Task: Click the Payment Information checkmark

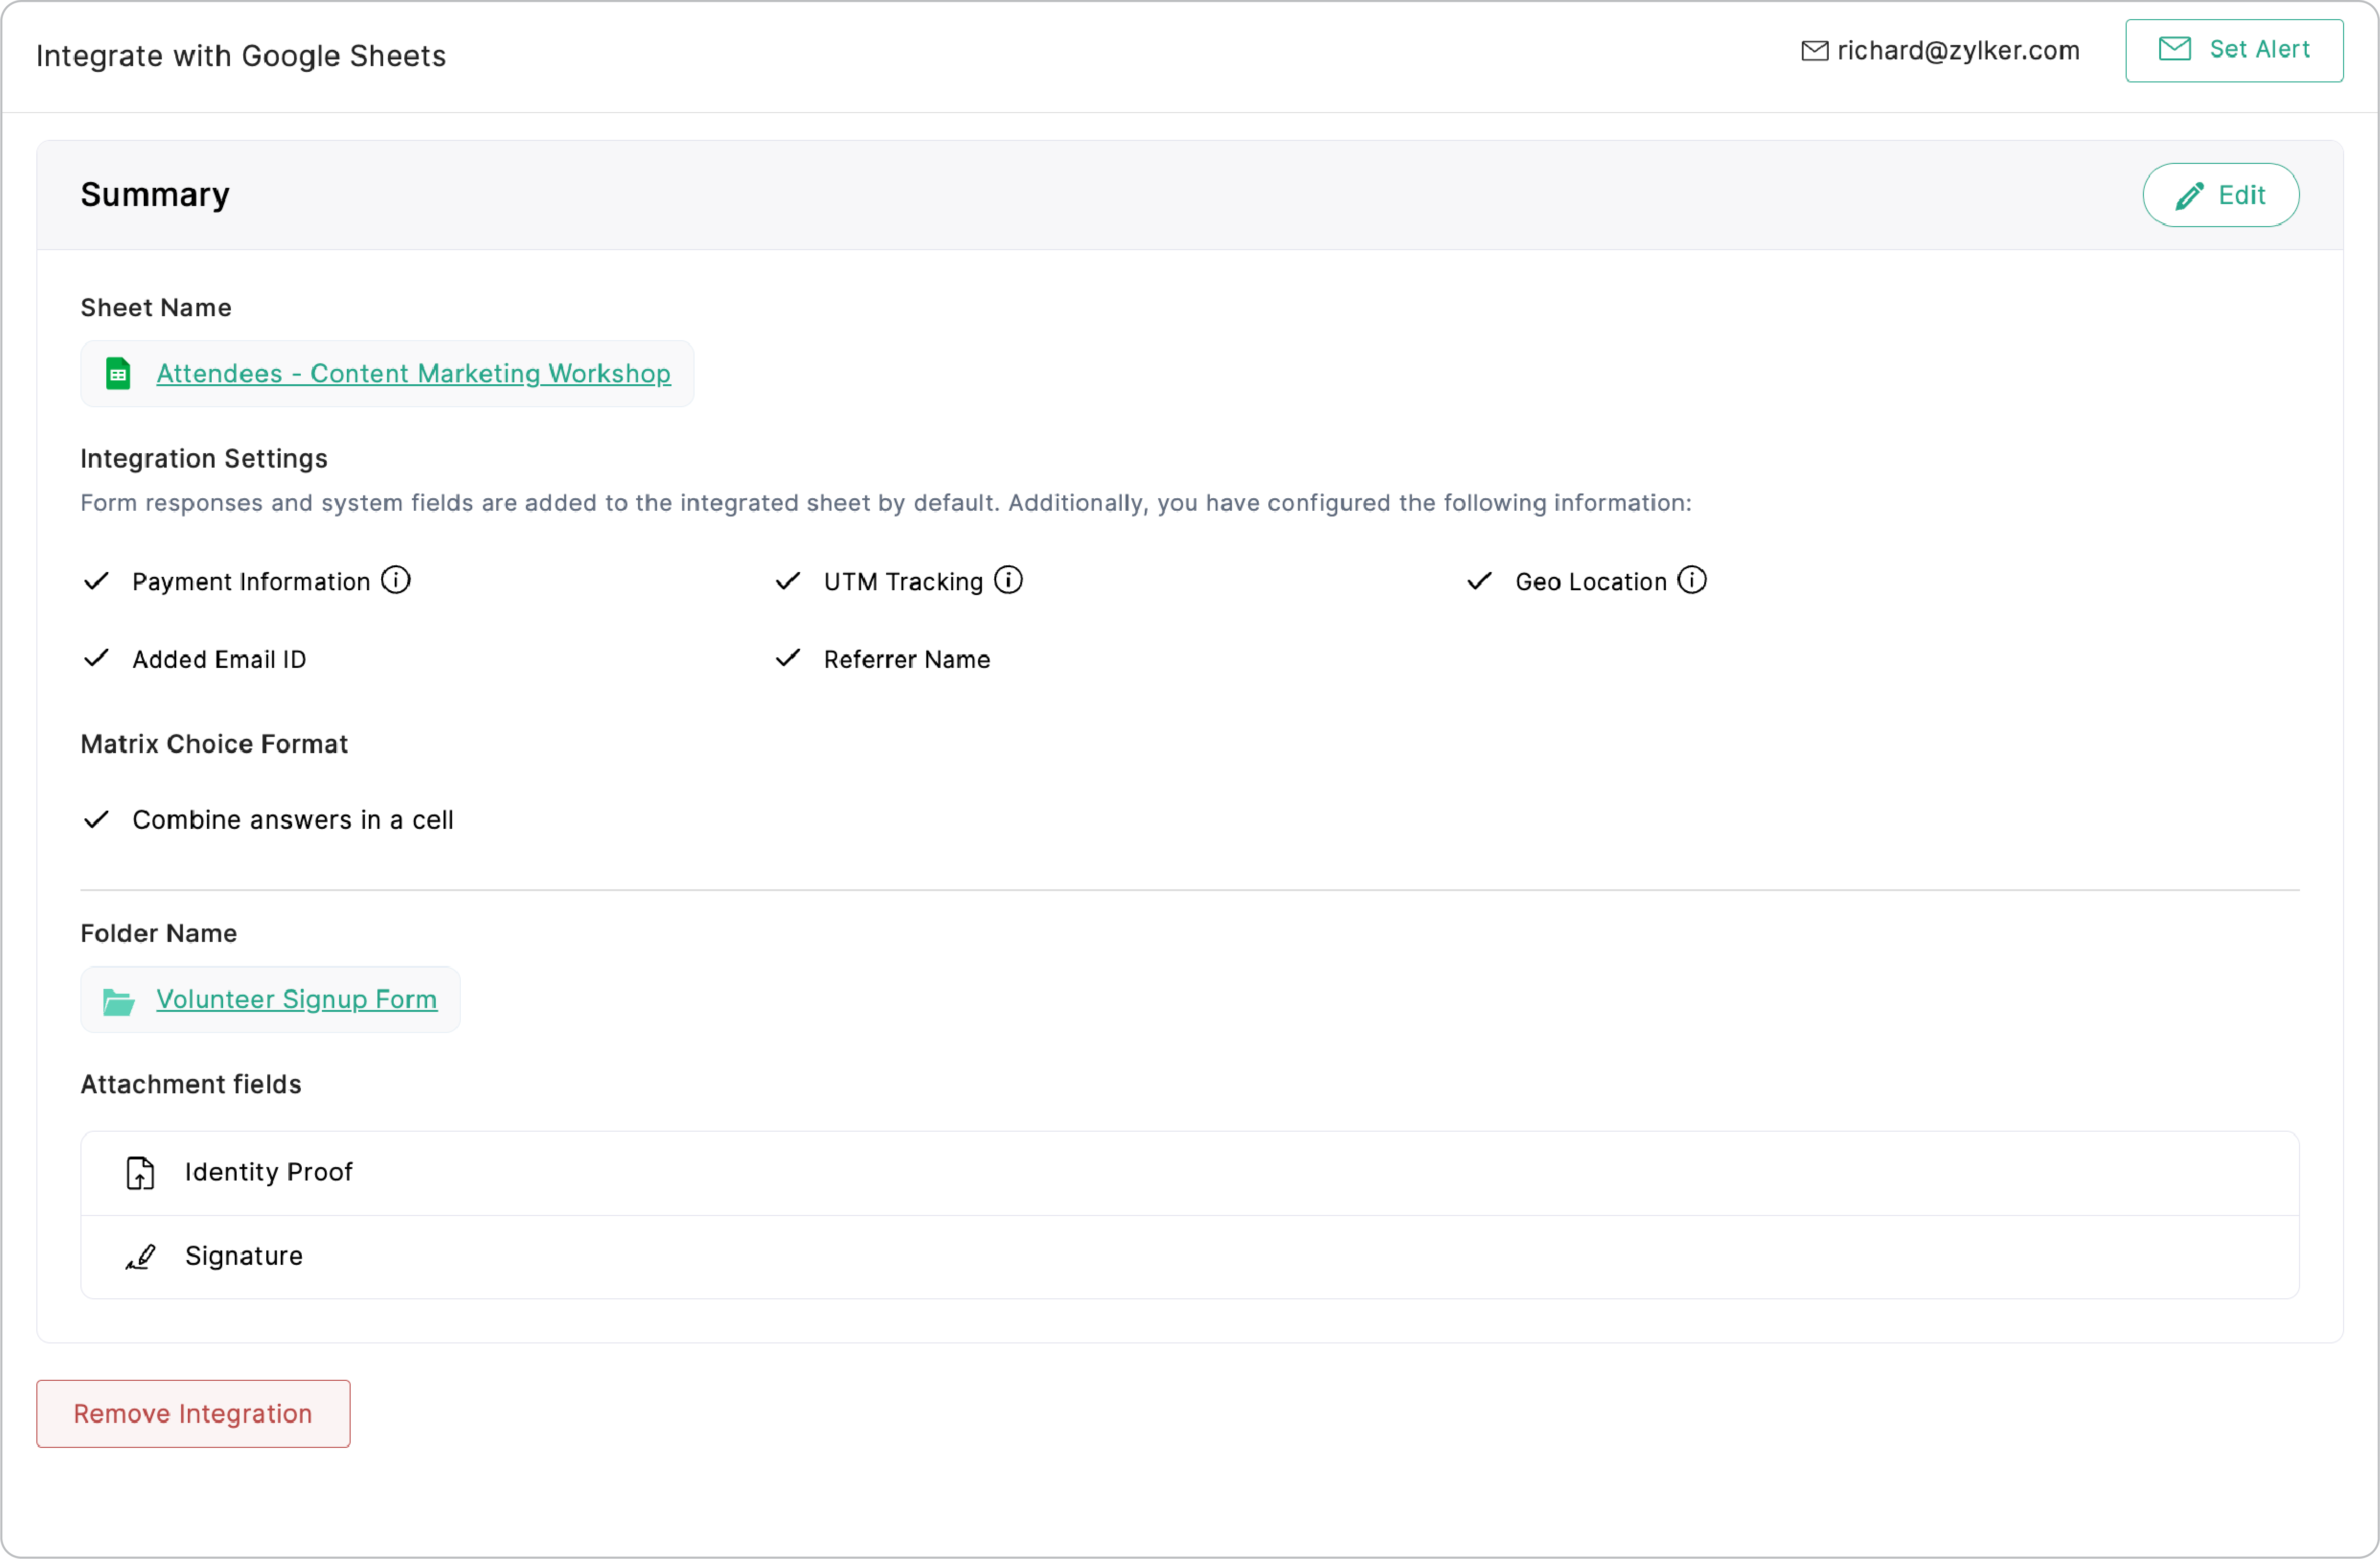Action: click(96, 581)
